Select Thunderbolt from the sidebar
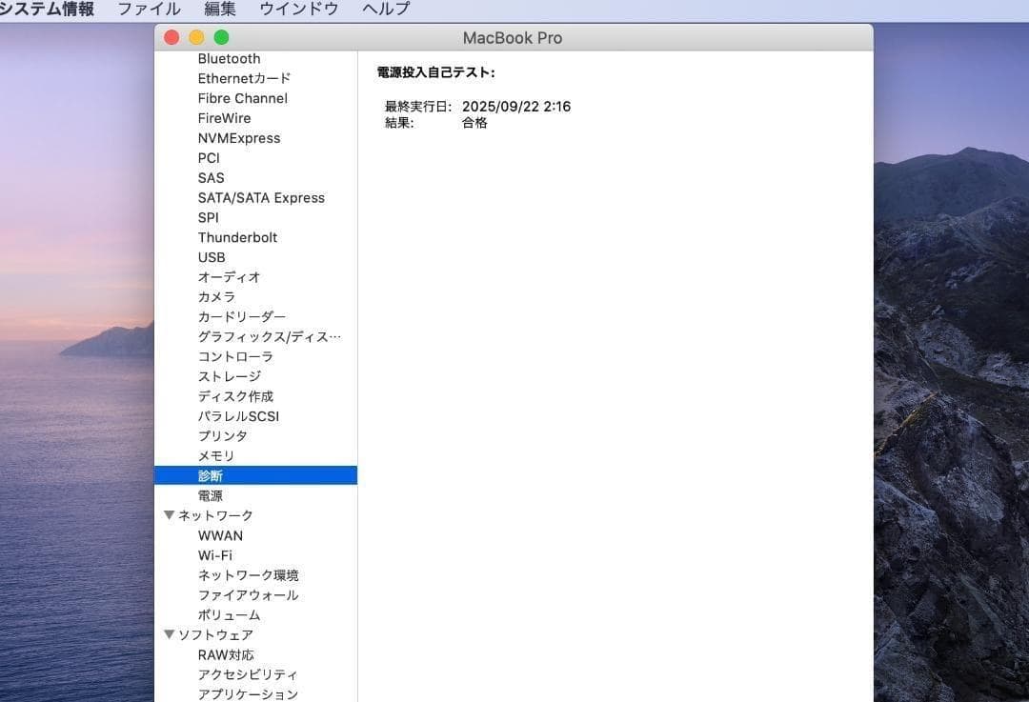Screen dimensions: 1029x702 pos(237,237)
